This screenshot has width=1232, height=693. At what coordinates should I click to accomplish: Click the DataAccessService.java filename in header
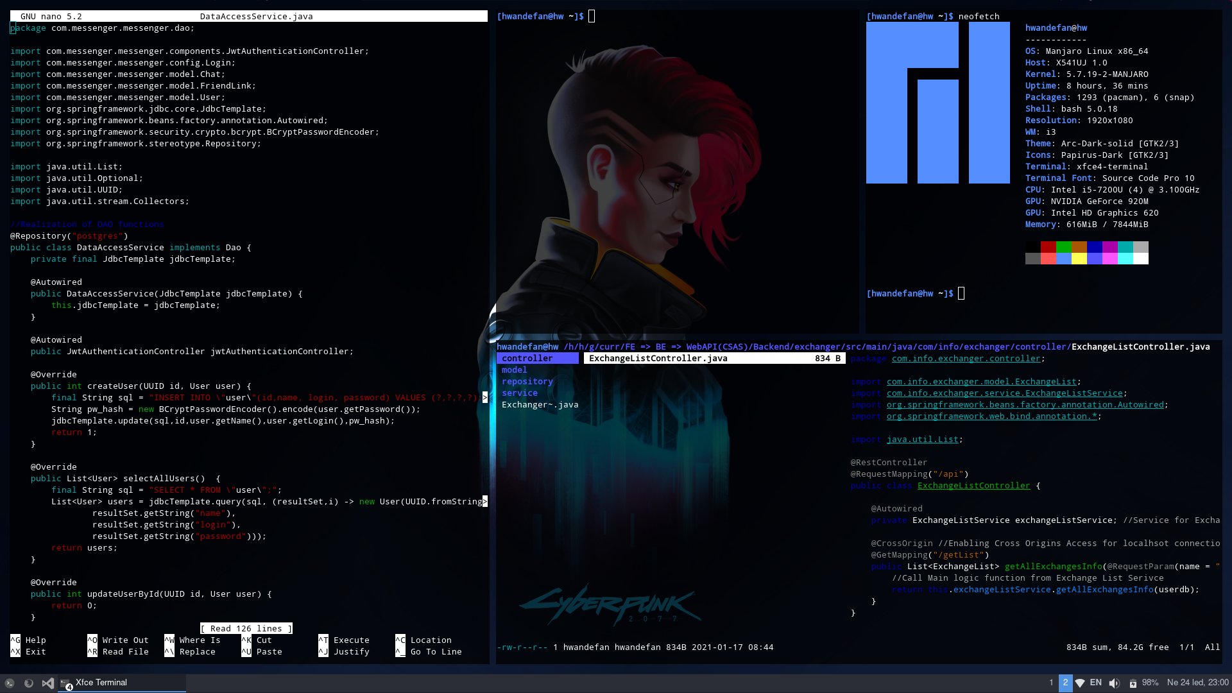tap(257, 16)
